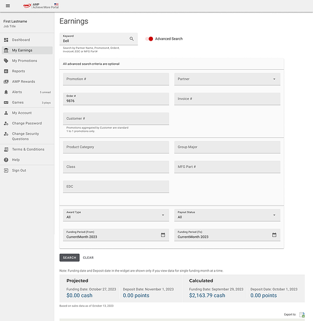
Task: Click the My Promotions tag icon
Action: [6, 61]
